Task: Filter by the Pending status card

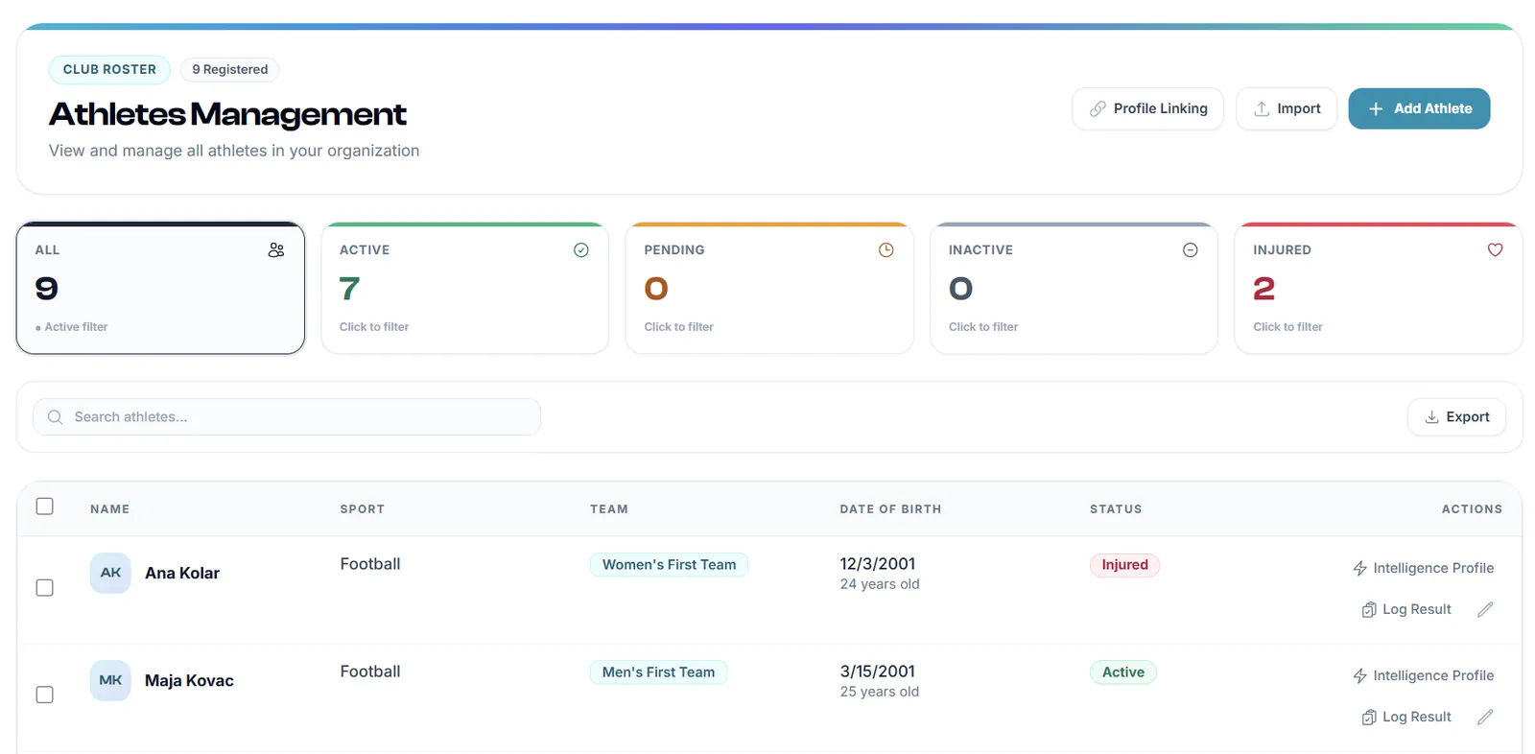Action: [x=769, y=288]
